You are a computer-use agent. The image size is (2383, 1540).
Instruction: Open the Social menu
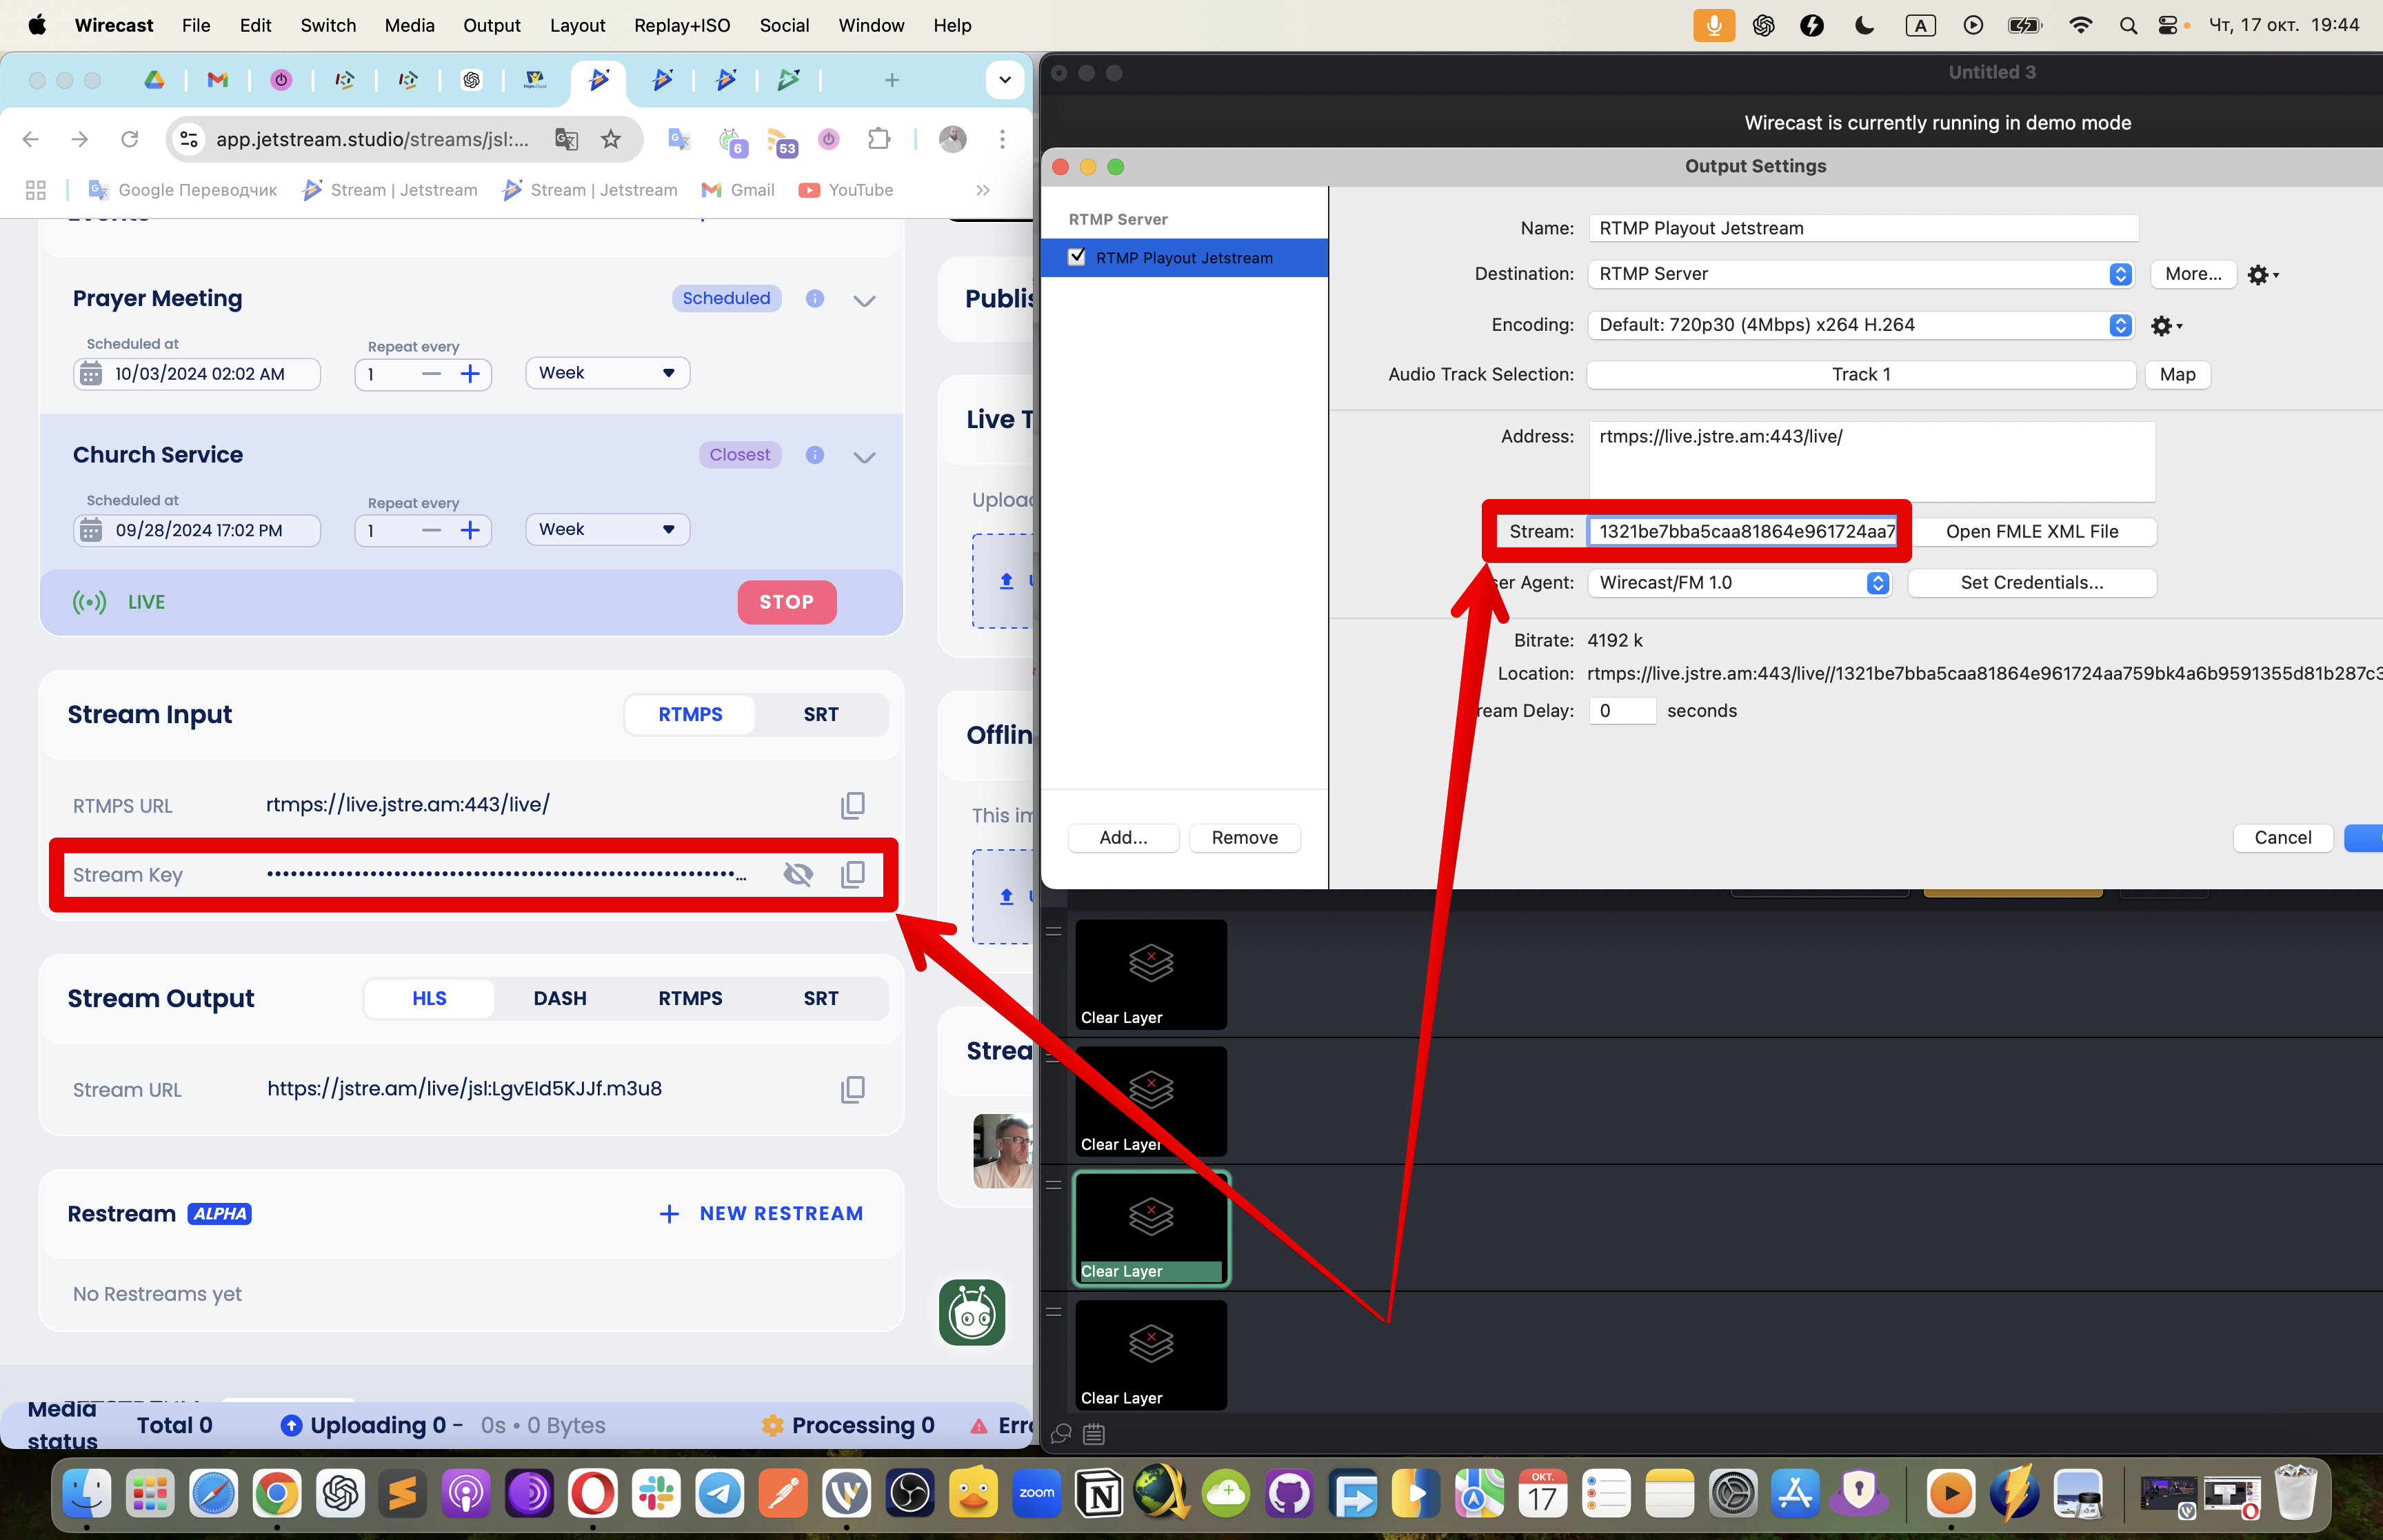783,26
